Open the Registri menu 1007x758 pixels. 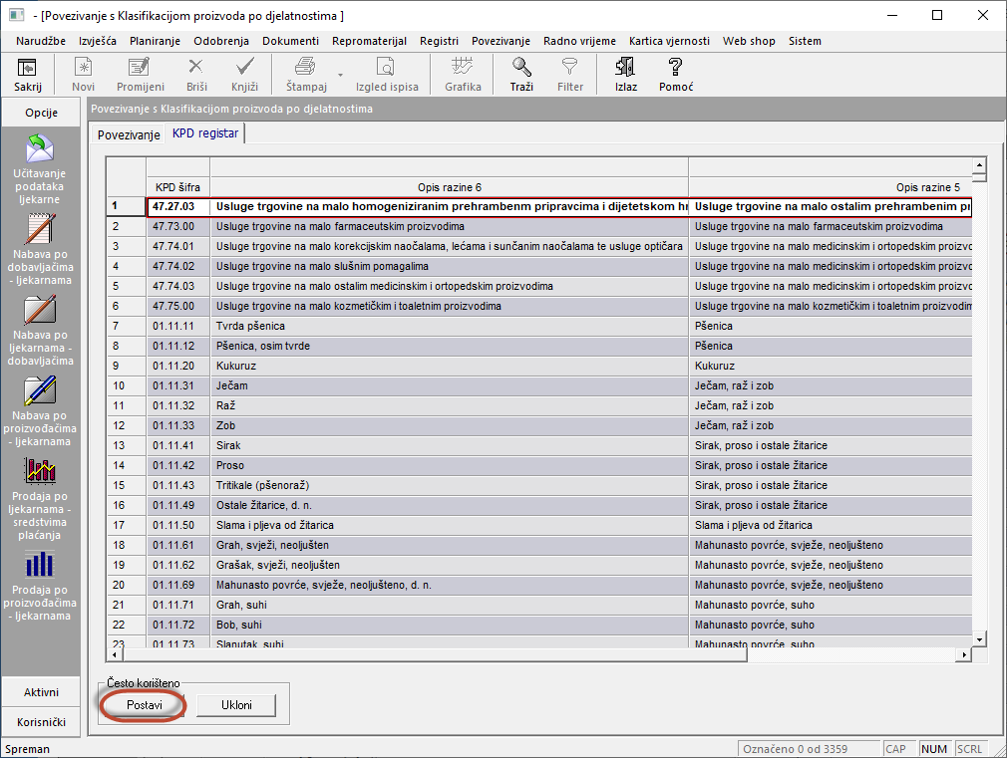439,41
